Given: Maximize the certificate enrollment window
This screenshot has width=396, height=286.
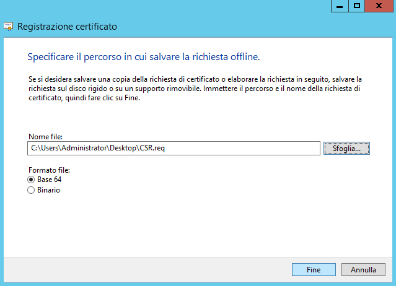Looking at the screenshot, I should (x=357, y=6).
